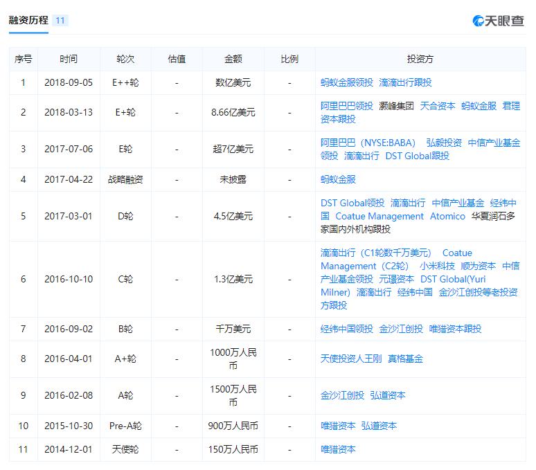The image size is (536, 470).
Task: Click the 轮次 column header
Action: coord(125,60)
